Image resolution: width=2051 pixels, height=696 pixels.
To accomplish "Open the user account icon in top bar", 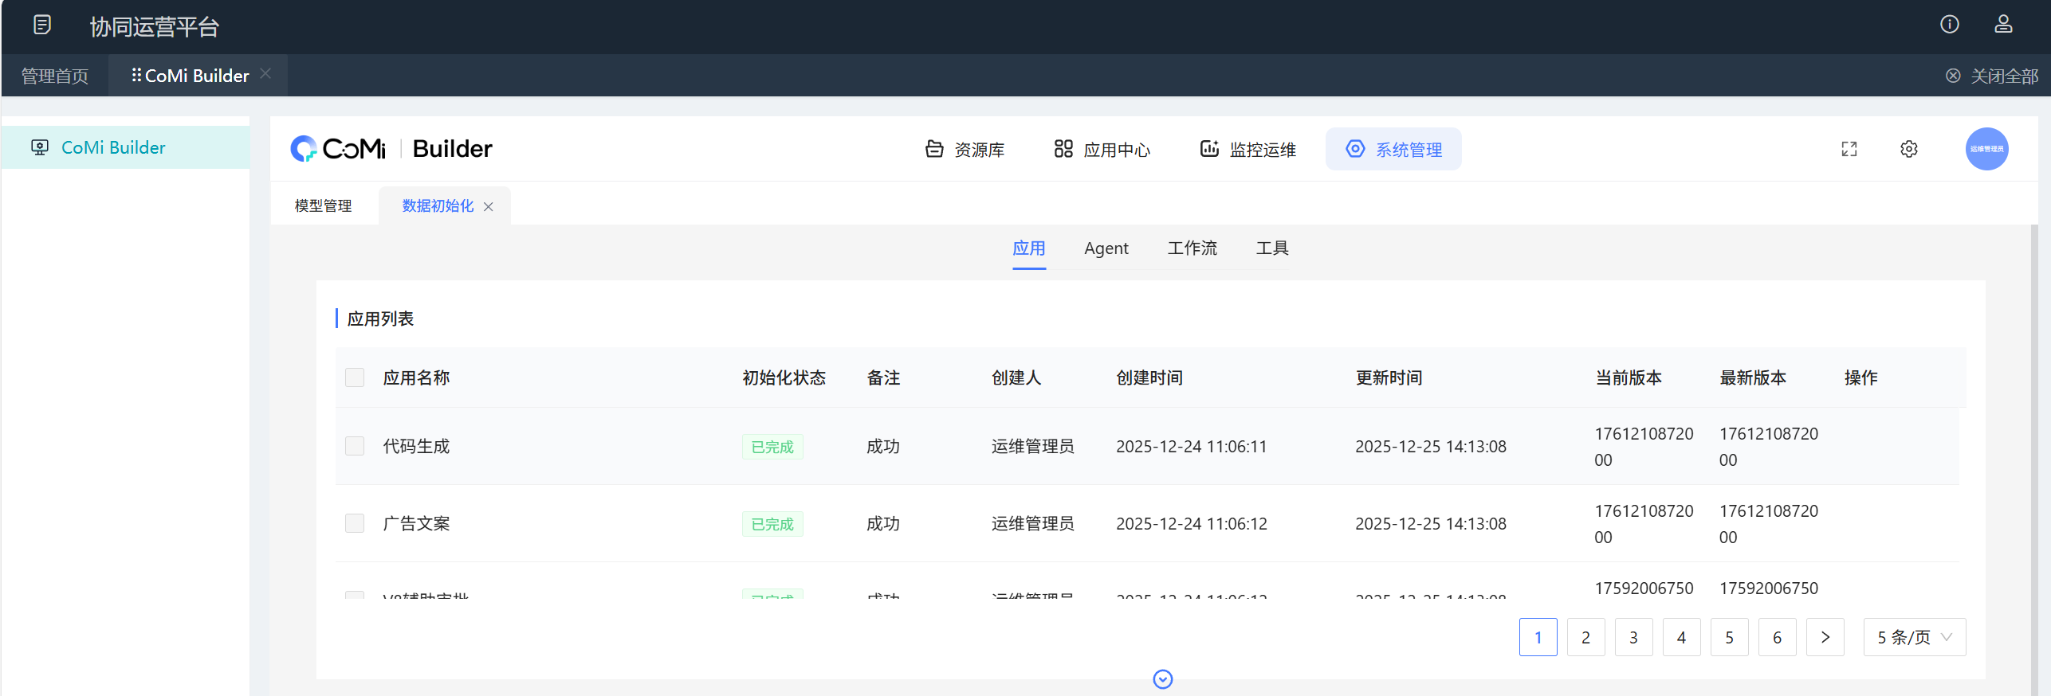I will (2003, 25).
